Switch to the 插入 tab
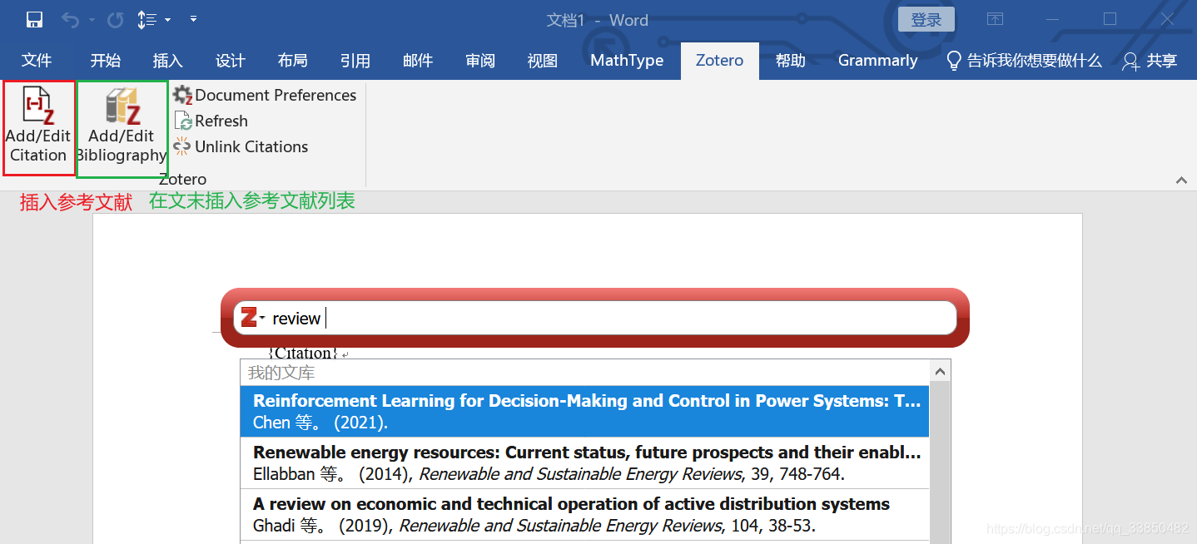 [168, 60]
